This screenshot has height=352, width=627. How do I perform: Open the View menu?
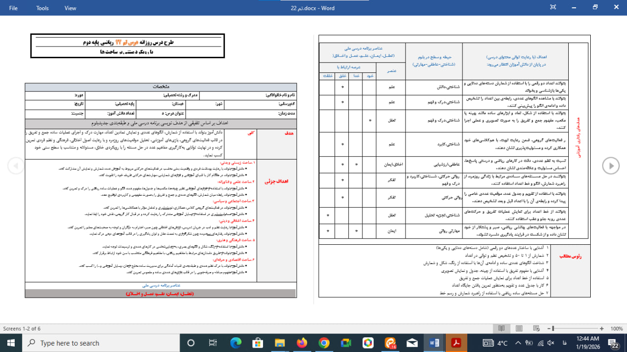[71, 8]
